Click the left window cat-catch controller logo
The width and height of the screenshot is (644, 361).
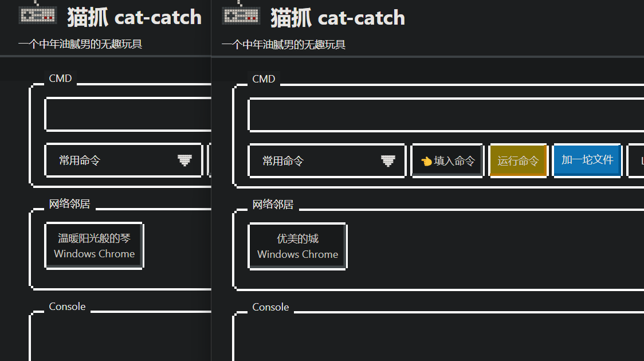(38, 13)
